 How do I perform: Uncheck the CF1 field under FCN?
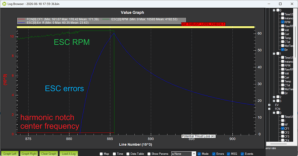[282, 128]
